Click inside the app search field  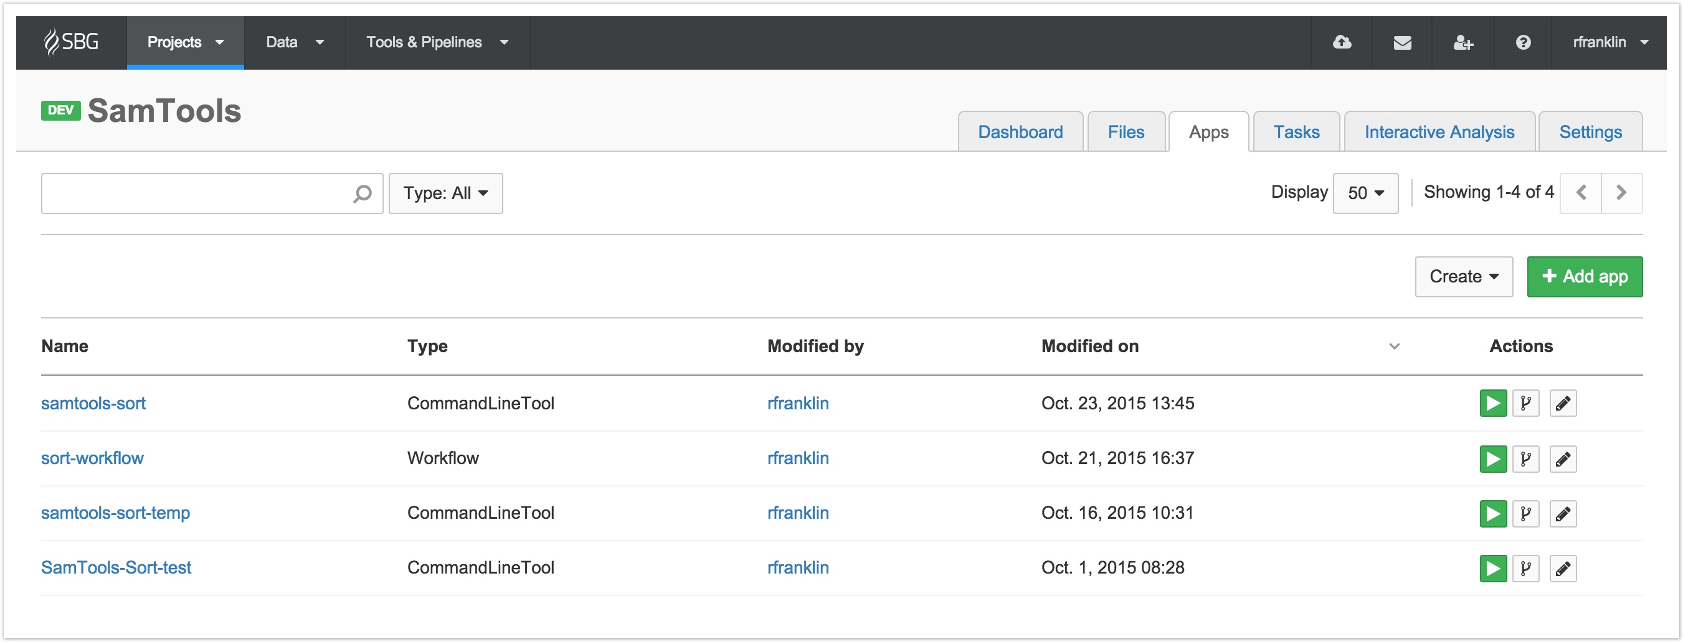pyautogui.click(x=196, y=193)
